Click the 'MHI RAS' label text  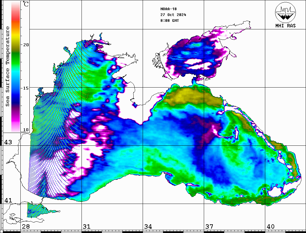pos(285,26)
